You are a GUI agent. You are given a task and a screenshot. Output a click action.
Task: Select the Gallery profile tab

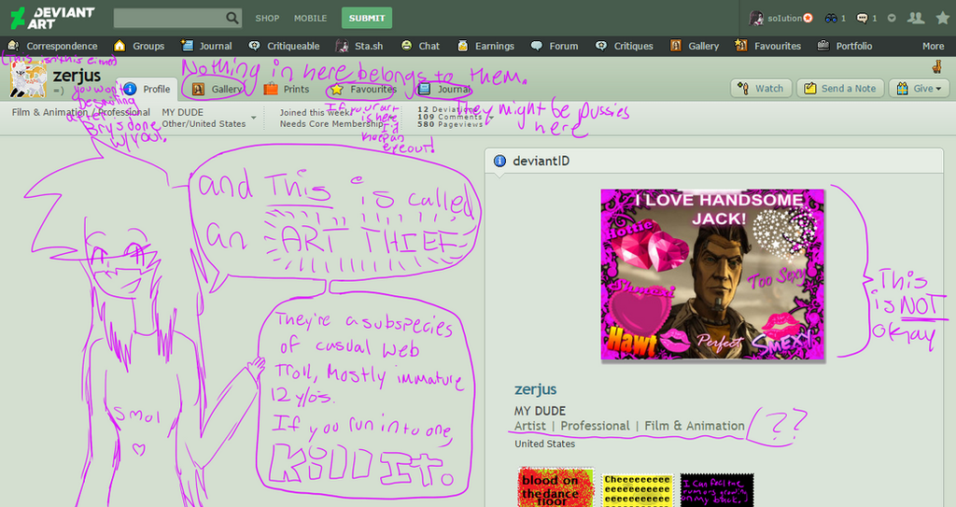(218, 89)
